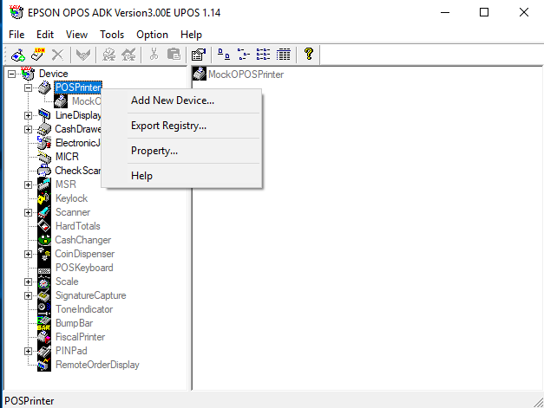Image resolution: width=544 pixels, height=408 pixels.
Task: Expand the Scale node
Action: (28, 282)
